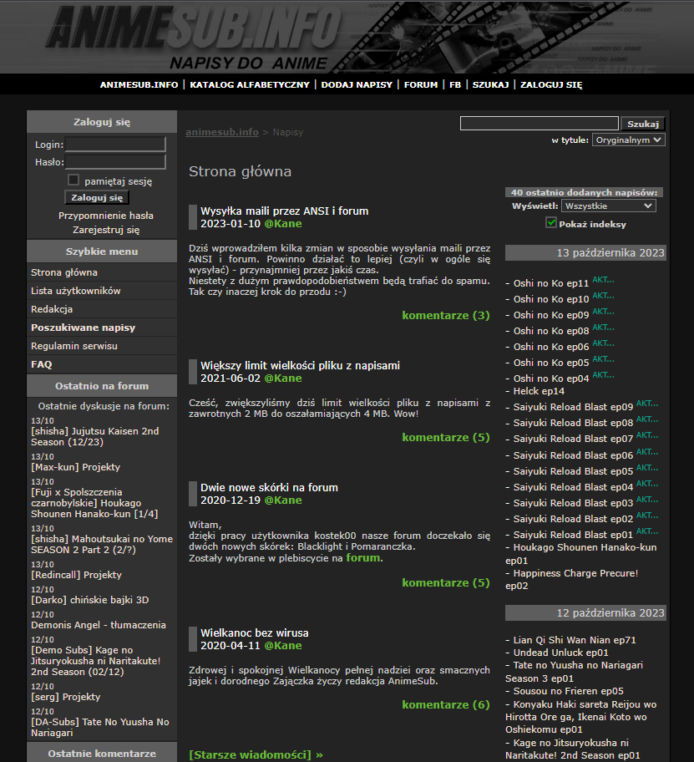Go to 'Forum' from the top navigation bar

click(x=421, y=84)
